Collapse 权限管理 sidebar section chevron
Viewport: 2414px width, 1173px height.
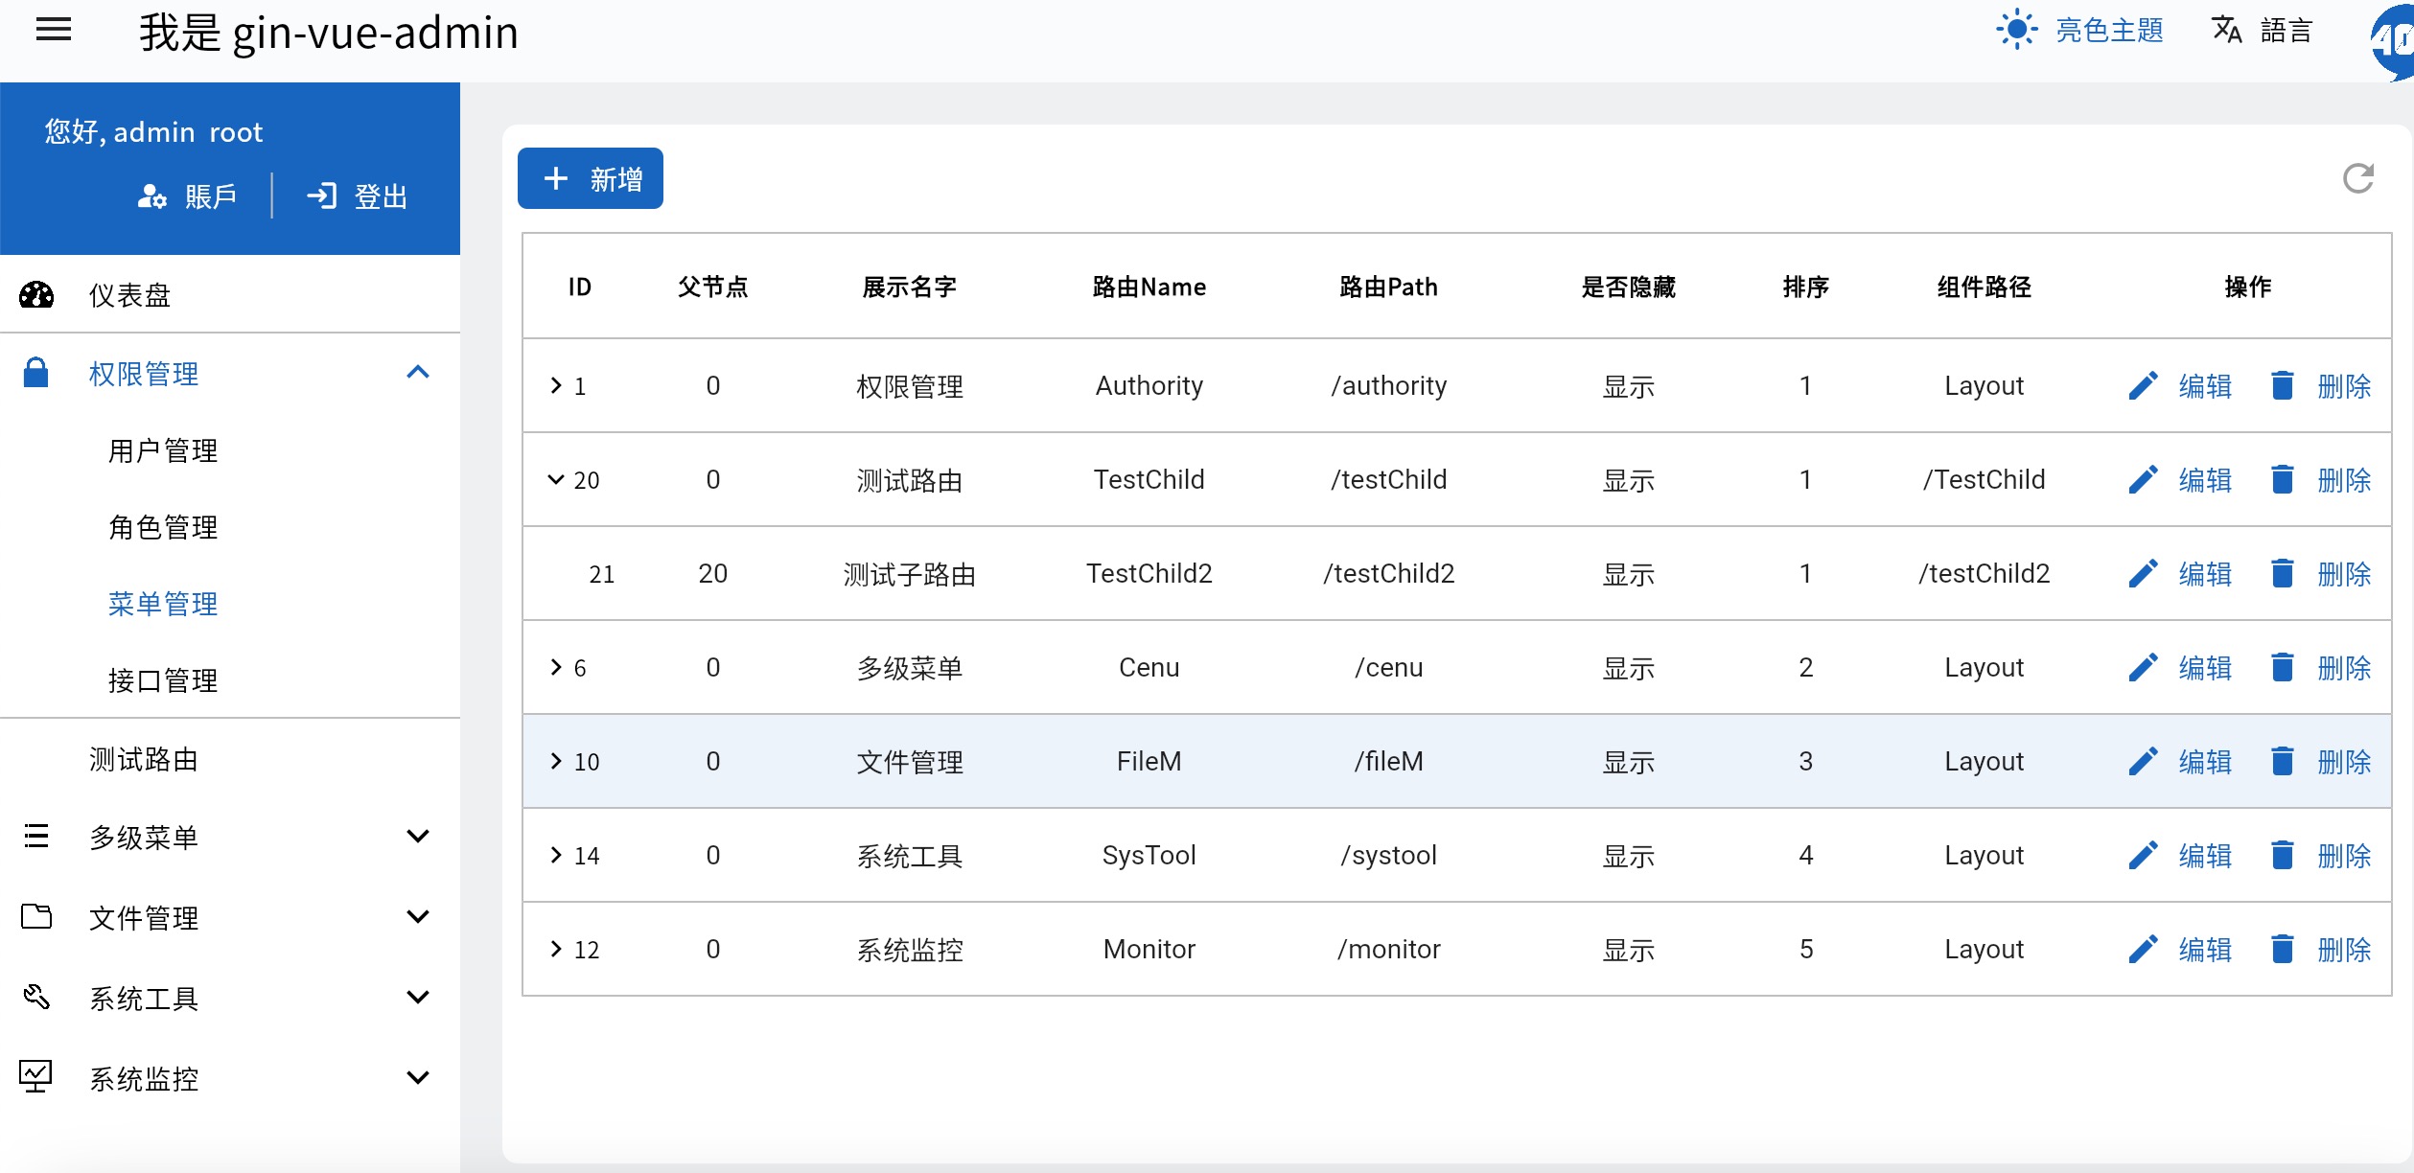(x=418, y=373)
